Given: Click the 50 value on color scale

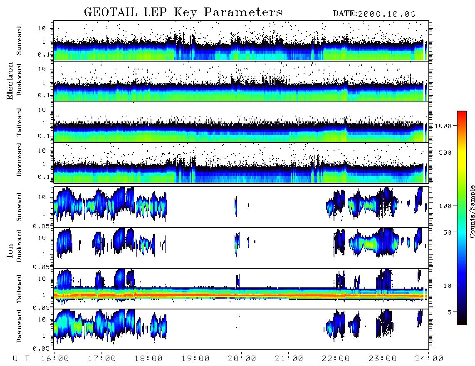Looking at the screenshot, I should tap(447, 232).
